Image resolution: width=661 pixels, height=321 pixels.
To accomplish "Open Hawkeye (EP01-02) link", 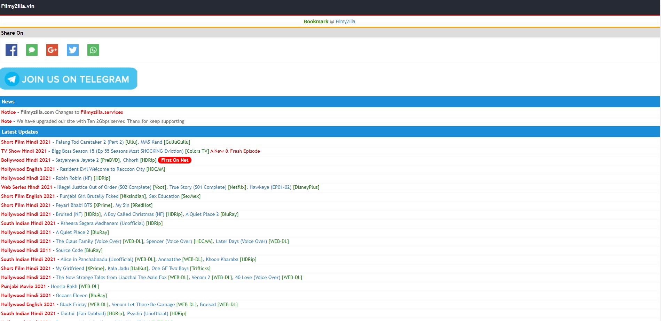I will point(270,187).
